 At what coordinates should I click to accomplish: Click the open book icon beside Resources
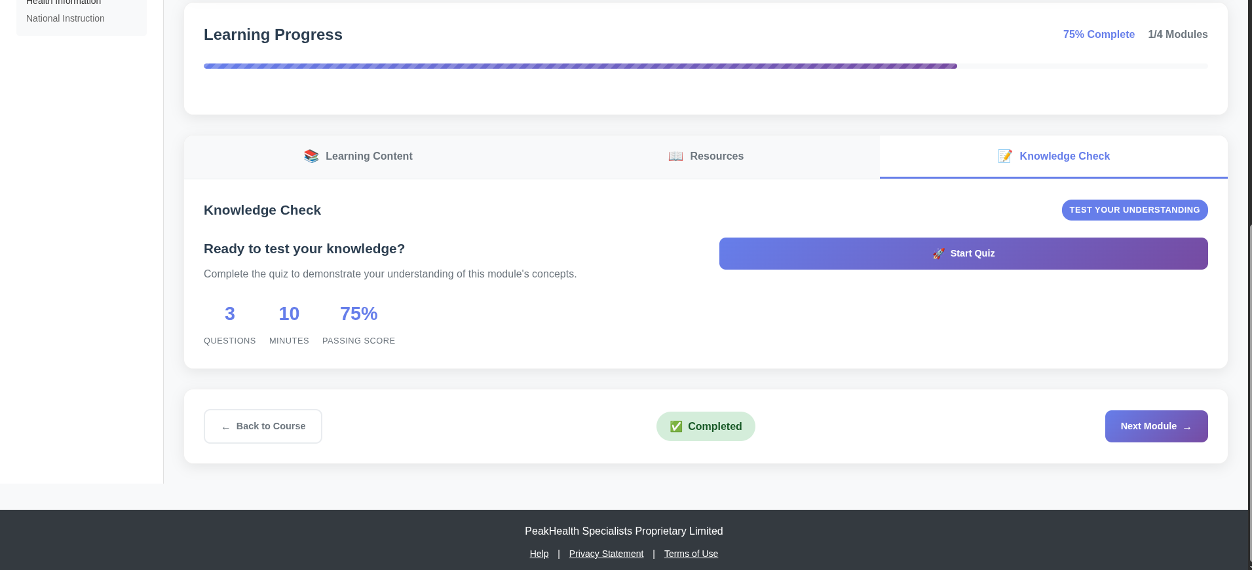(675, 156)
